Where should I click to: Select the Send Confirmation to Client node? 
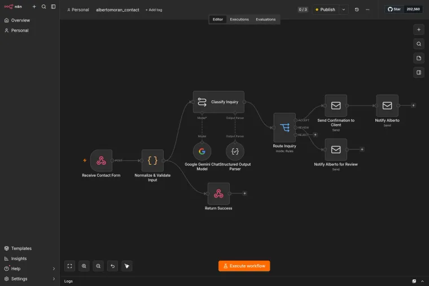(x=336, y=105)
